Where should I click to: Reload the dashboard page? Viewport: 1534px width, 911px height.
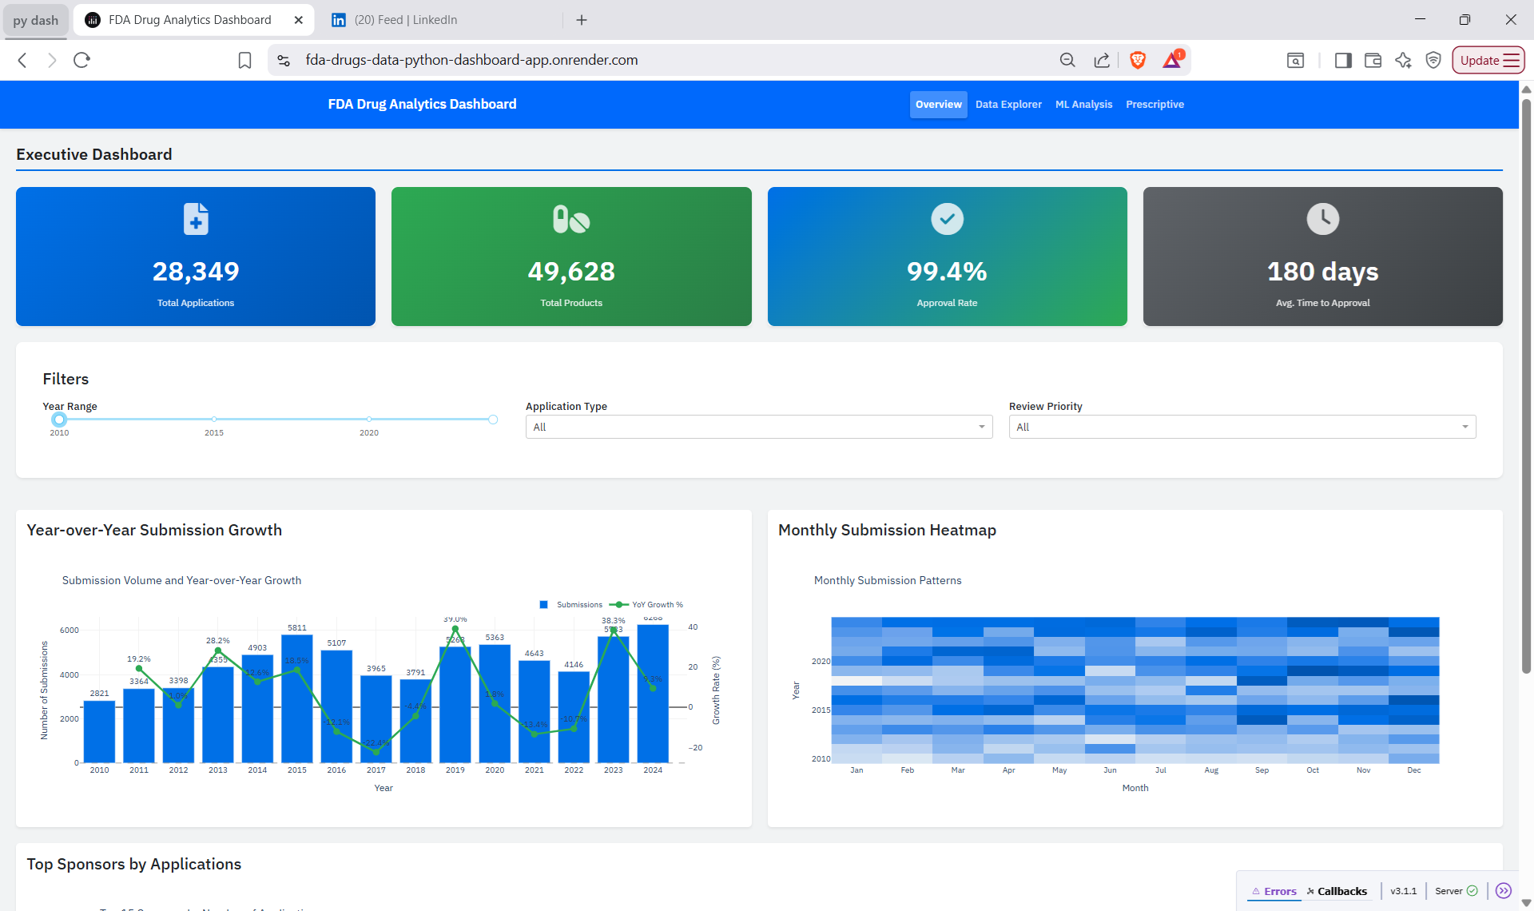coord(81,60)
